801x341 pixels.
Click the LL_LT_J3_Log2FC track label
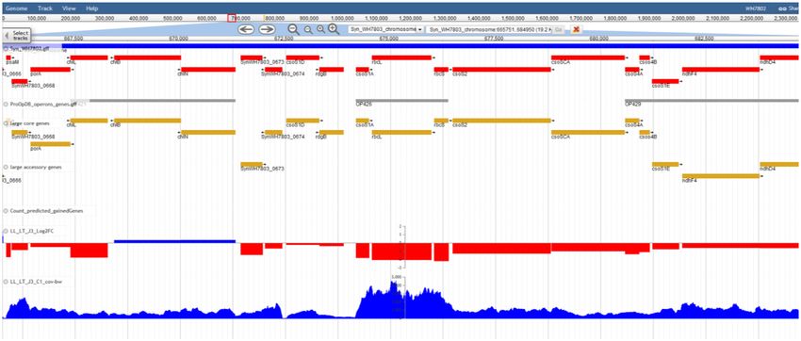32,231
